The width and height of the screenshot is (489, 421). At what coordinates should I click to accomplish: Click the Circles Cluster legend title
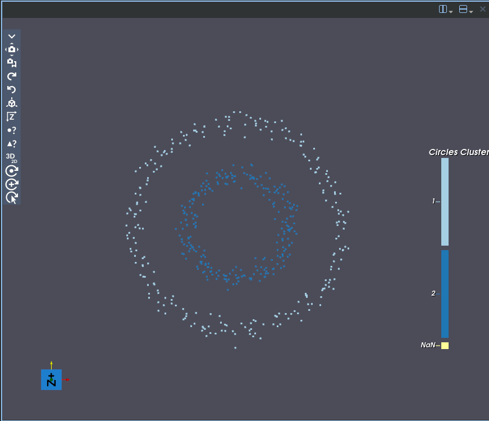(458, 152)
